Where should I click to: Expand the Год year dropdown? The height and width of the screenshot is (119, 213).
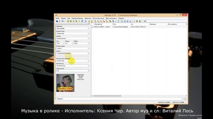(x=63, y=43)
